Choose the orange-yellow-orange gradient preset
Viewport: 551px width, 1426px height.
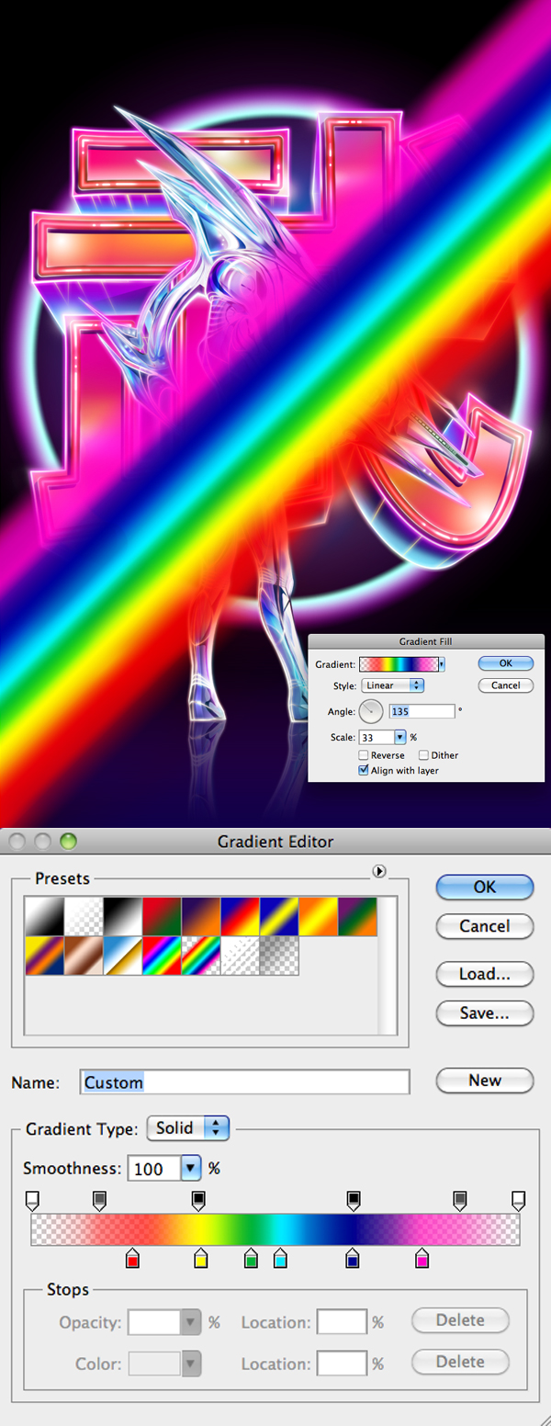pyautogui.click(x=319, y=917)
